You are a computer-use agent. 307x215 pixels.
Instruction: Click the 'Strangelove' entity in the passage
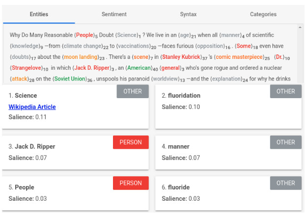(27, 68)
